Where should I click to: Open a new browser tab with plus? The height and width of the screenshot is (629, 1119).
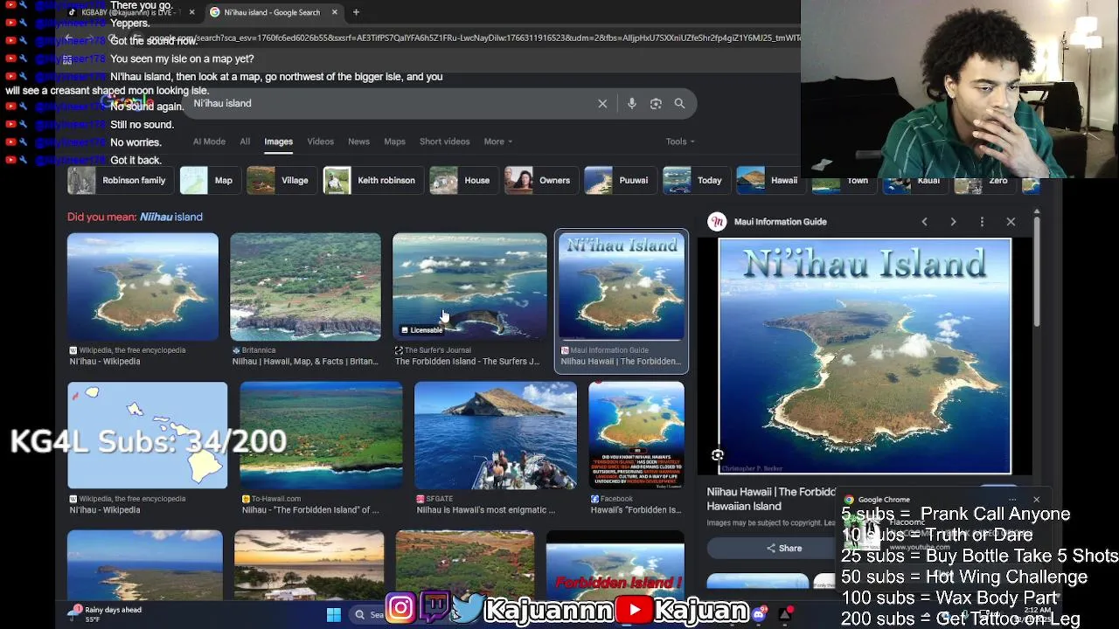pyautogui.click(x=356, y=12)
